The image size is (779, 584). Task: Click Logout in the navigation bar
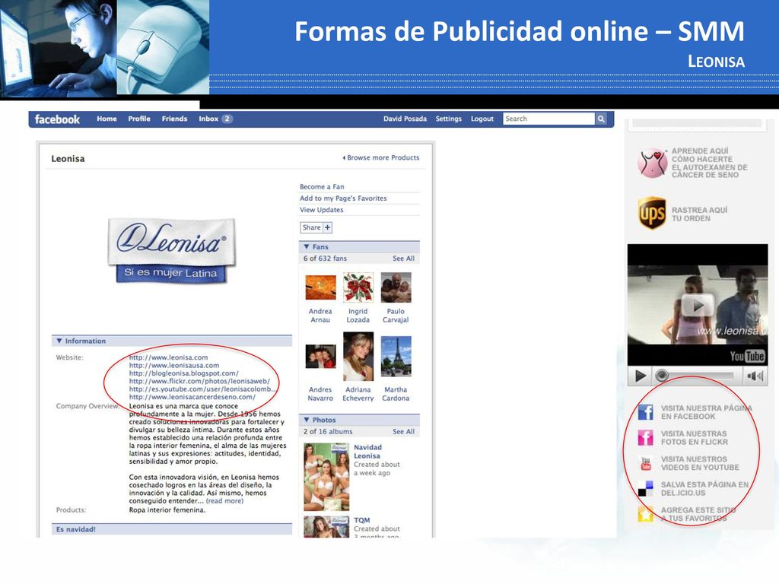pyautogui.click(x=482, y=119)
